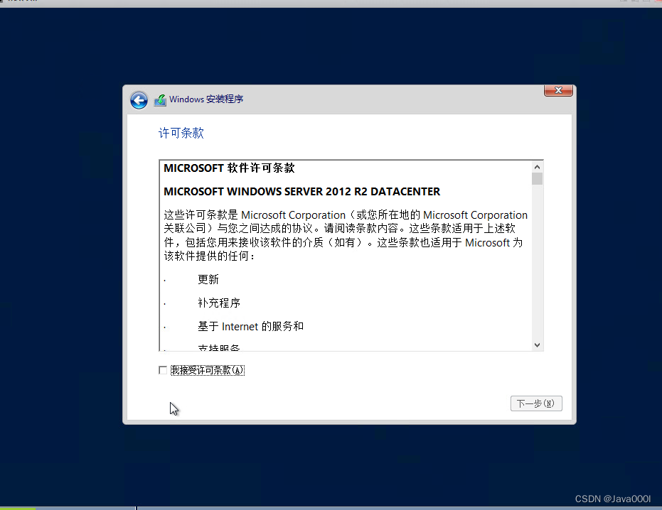Image resolution: width=662 pixels, height=510 pixels.
Task: Click the 补充程序 bullet item
Action: click(x=219, y=303)
